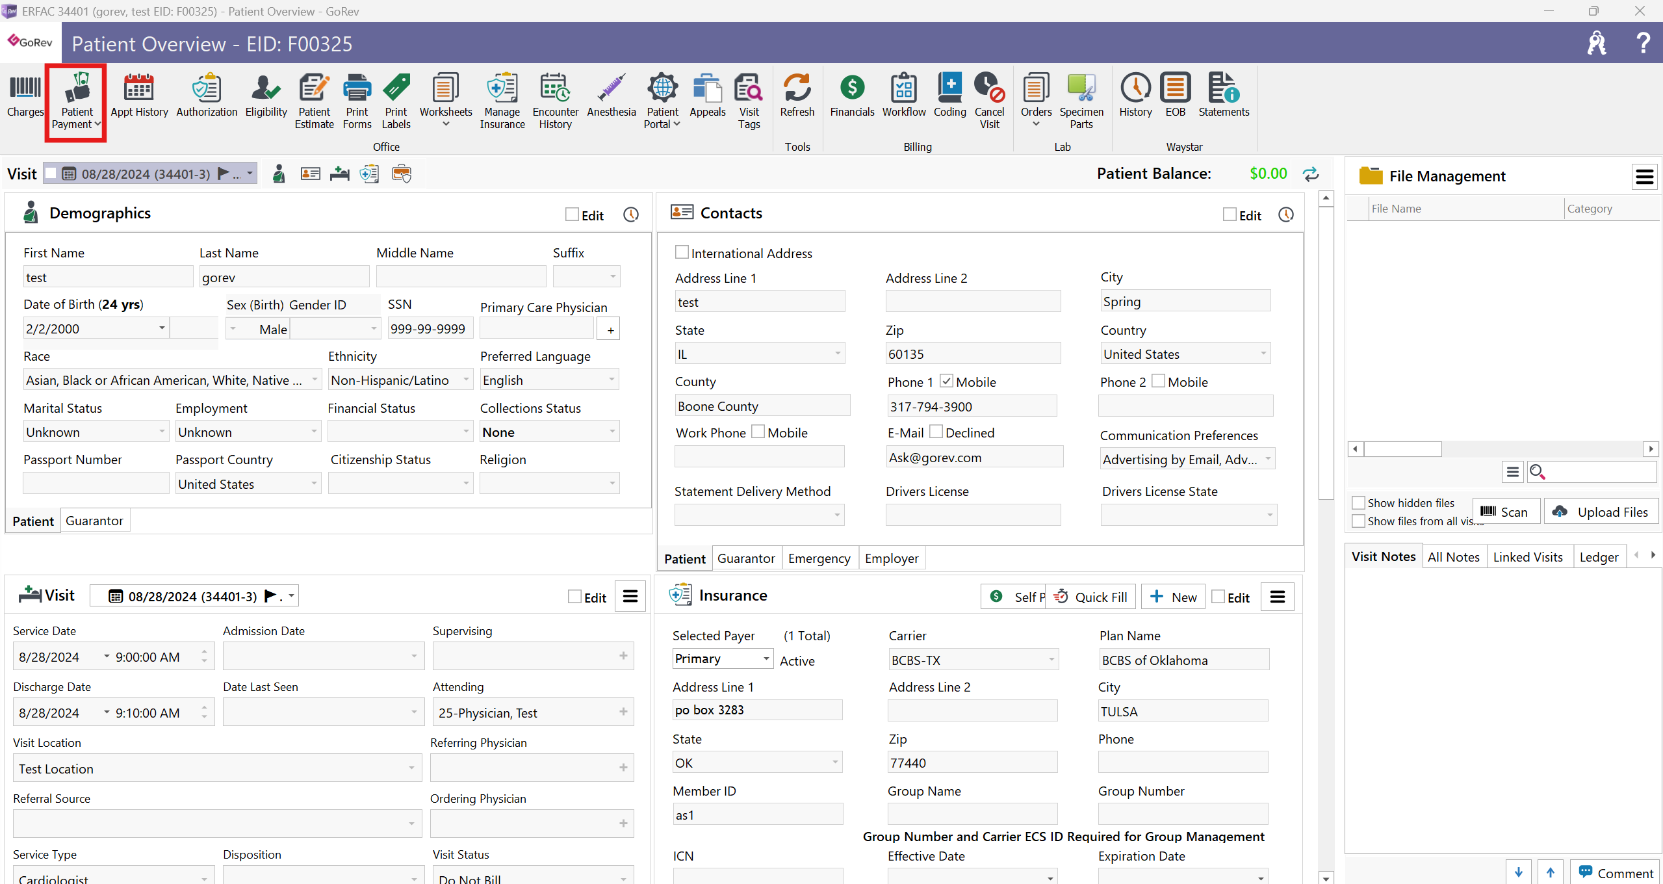Image resolution: width=1663 pixels, height=884 pixels.
Task: Open the Charges tool
Action: coord(25,96)
